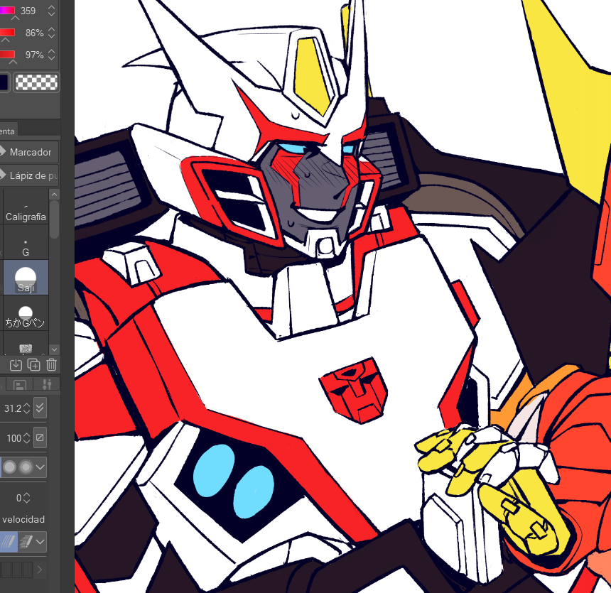
Task: Expand the anti-aliasing options dropdown
Action: (40, 467)
